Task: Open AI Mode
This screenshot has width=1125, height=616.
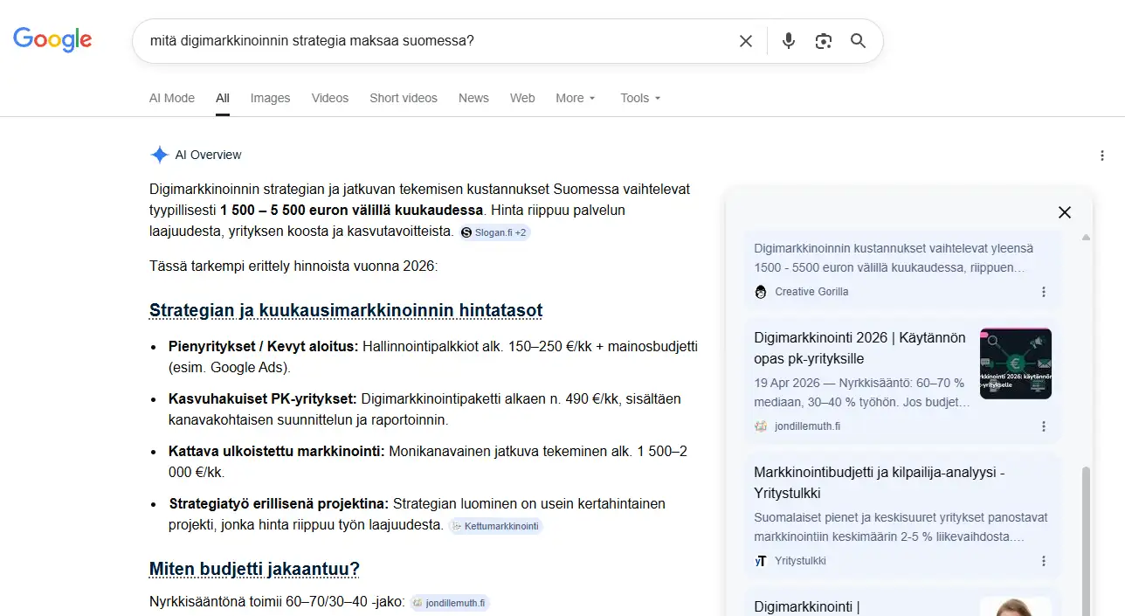Action: (171, 98)
